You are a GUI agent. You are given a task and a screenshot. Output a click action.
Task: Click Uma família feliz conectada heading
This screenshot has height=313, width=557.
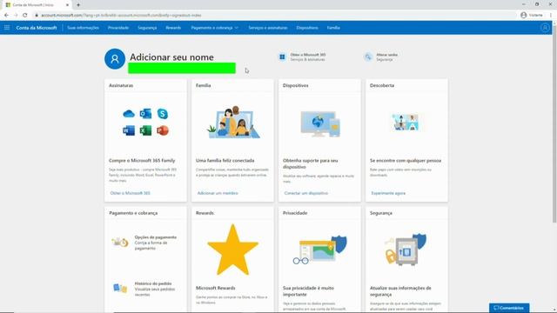[x=225, y=160]
